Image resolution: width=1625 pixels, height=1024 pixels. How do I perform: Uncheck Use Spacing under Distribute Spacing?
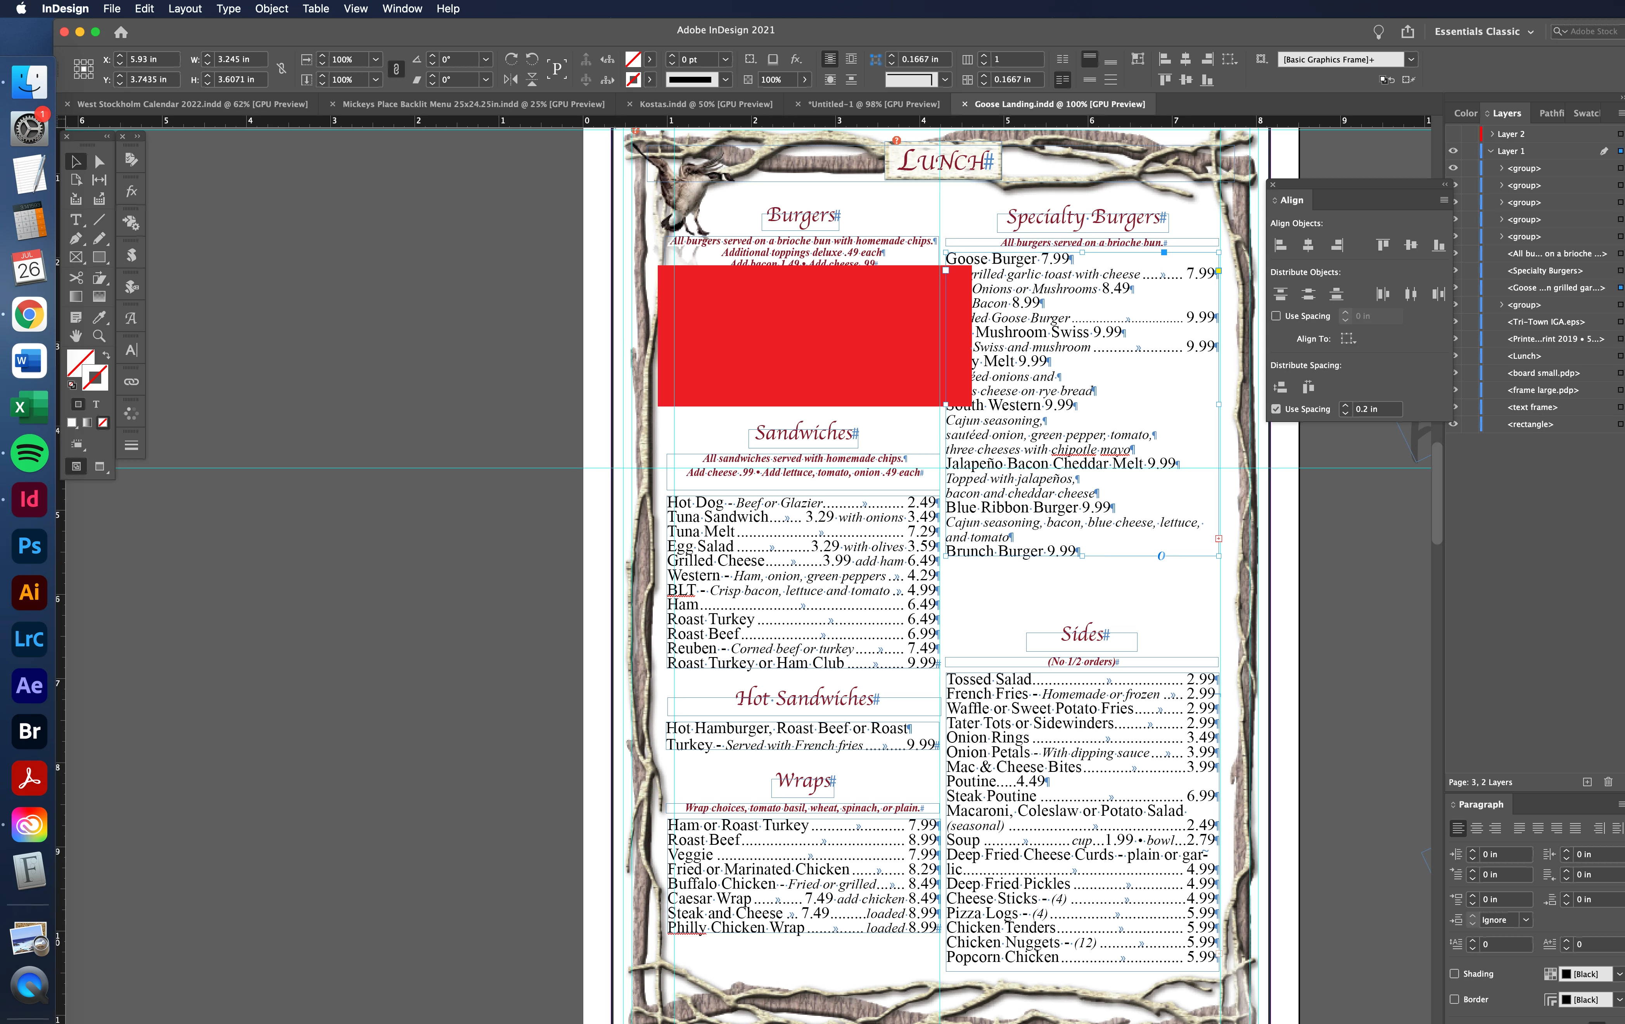(x=1276, y=409)
